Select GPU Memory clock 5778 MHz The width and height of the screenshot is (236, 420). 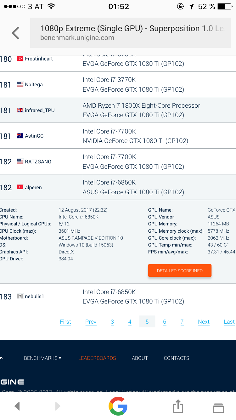pyautogui.click(x=218, y=231)
